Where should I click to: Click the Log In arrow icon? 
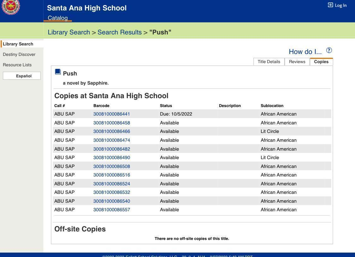point(330,5)
